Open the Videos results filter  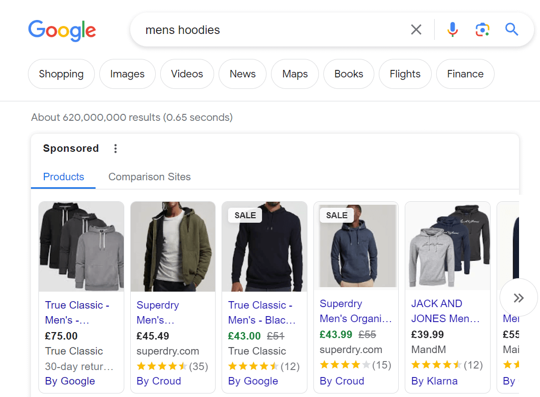[x=187, y=74]
